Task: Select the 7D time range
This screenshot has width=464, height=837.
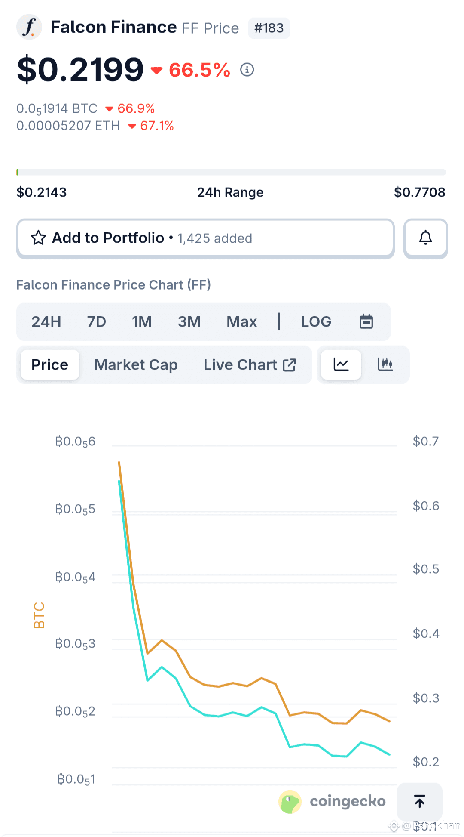Action: click(96, 321)
